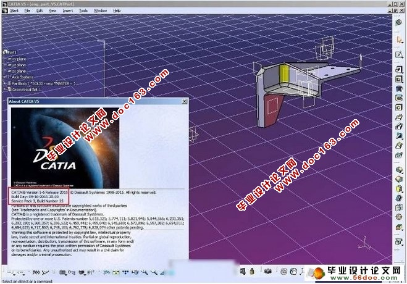Open the Help menu
Viewport: 407px width, 284px height.
click(117, 10)
